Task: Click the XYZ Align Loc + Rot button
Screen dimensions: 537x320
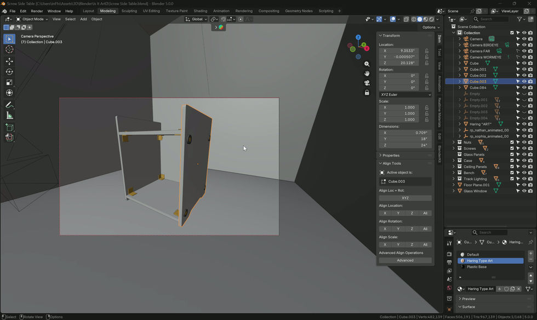Action: point(405,198)
